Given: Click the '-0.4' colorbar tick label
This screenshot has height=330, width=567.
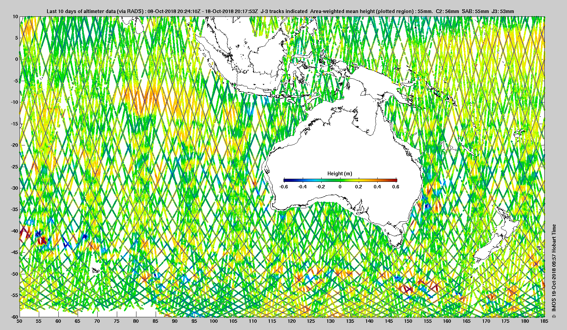Looking at the screenshot, I should tap(302, 187).
